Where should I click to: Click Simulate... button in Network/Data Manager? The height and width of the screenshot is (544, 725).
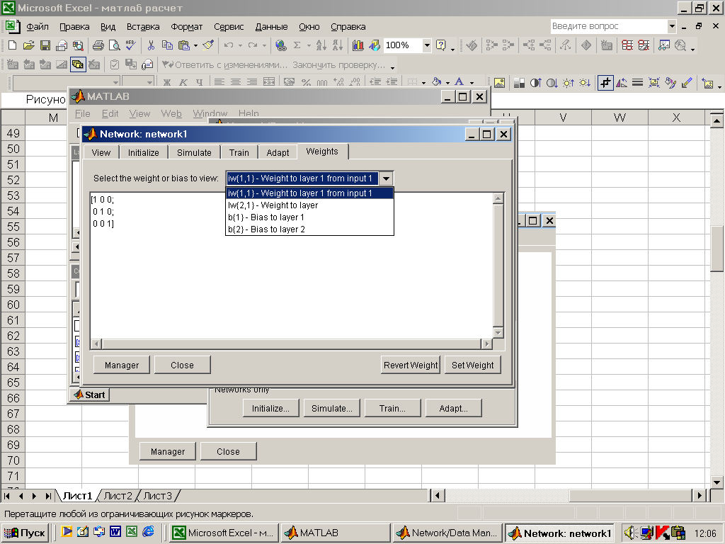(x=332, y=409)
